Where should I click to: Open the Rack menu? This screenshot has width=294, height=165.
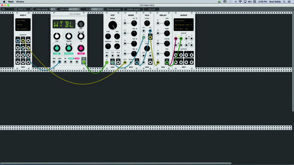(11, 2)
